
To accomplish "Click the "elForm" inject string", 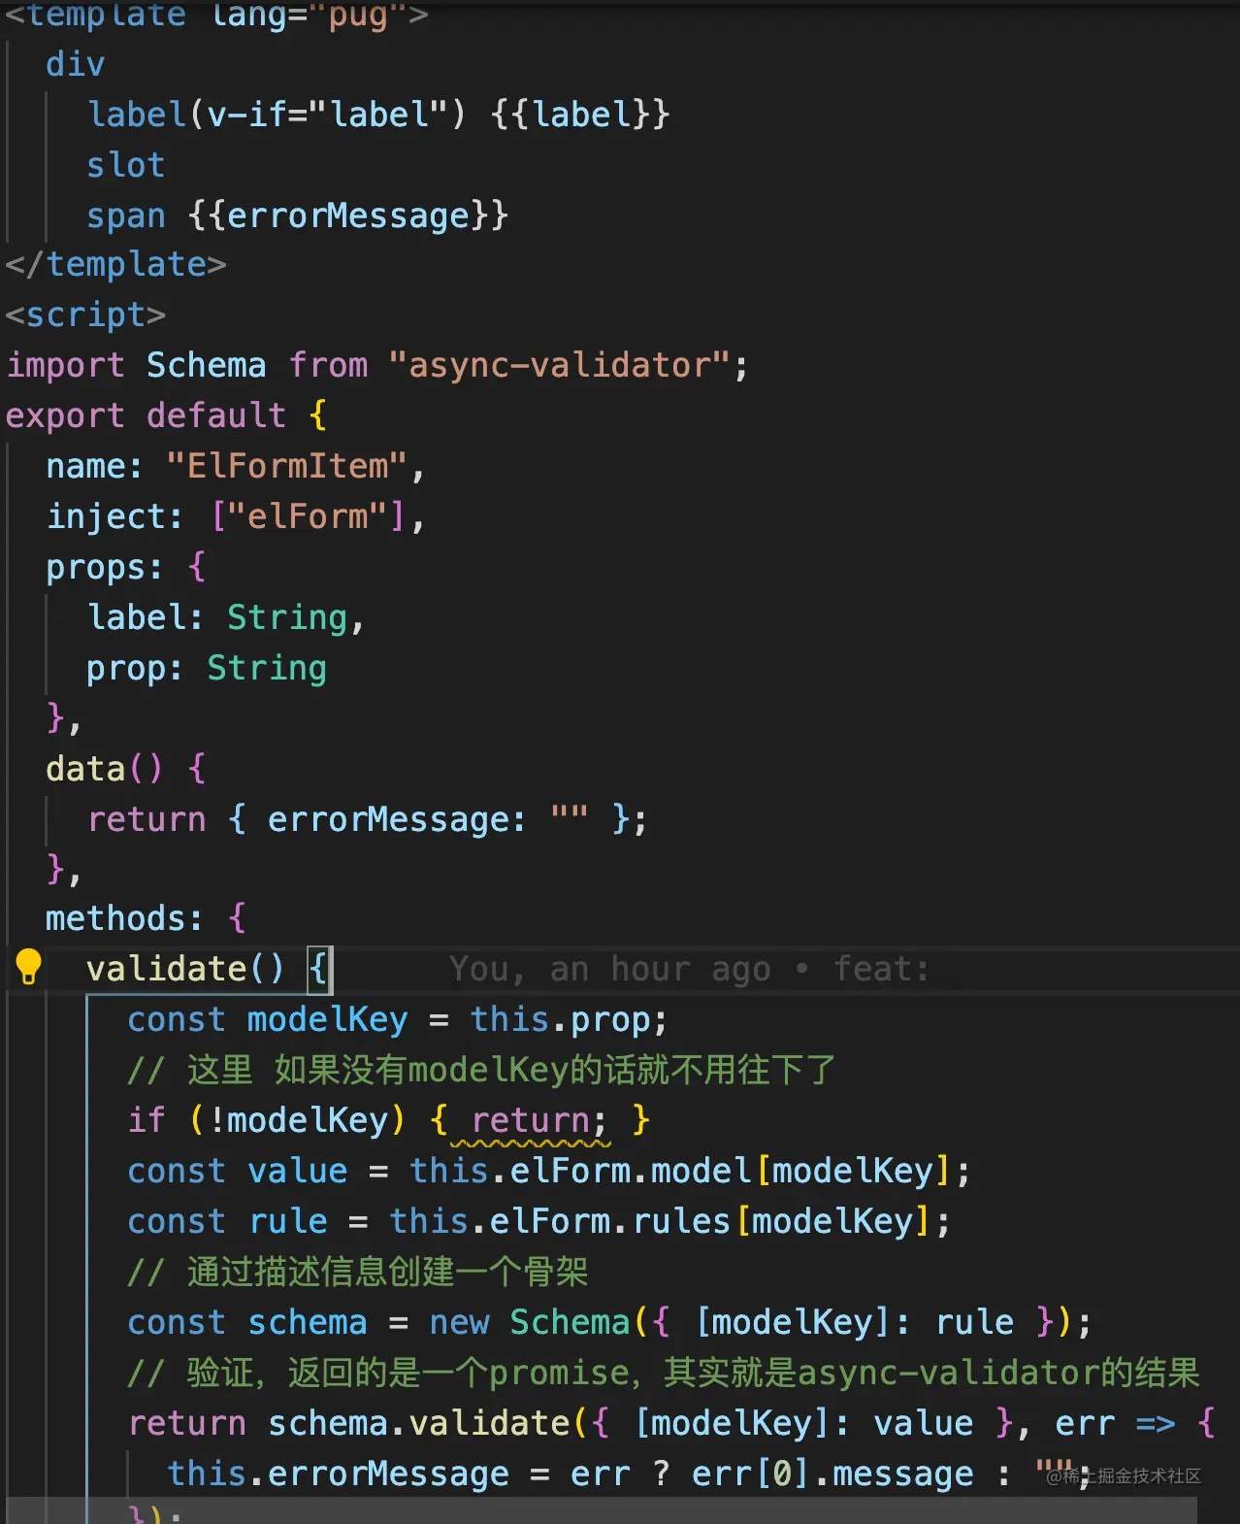I will coord(308,516).
